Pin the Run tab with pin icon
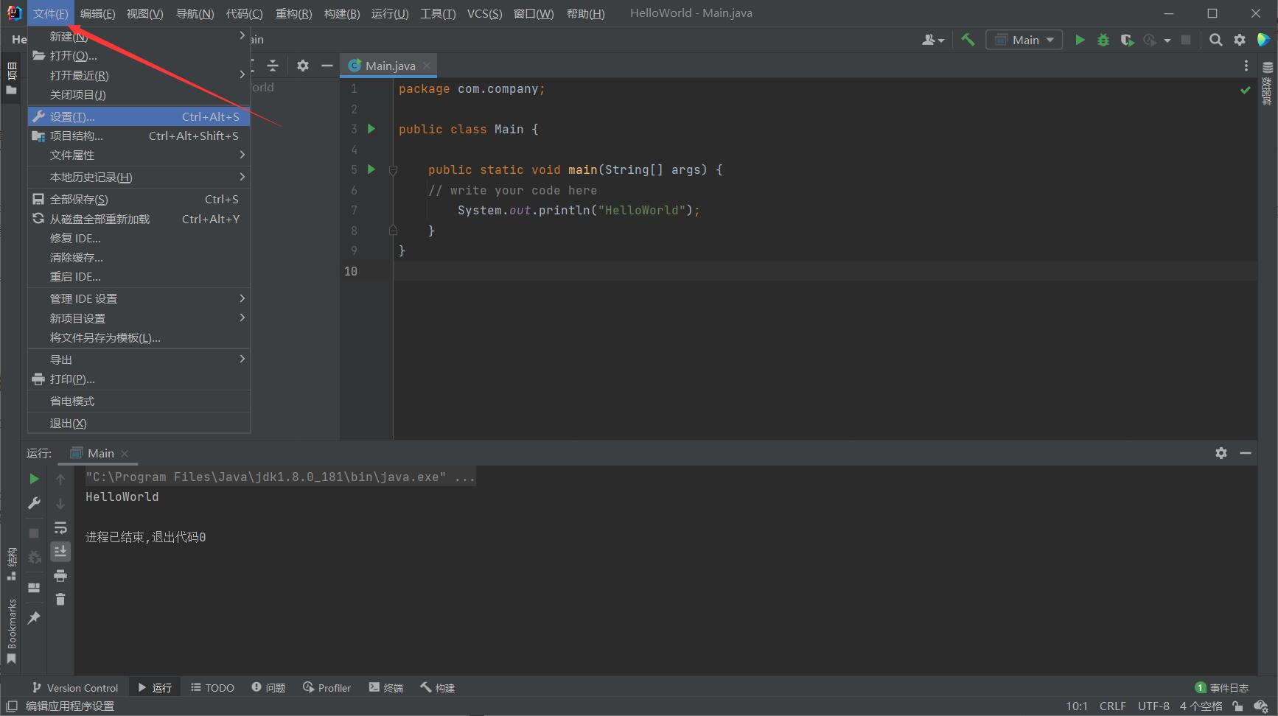Image resolution: width=1278 pixels, height=716 pixels. click(34, 618)
